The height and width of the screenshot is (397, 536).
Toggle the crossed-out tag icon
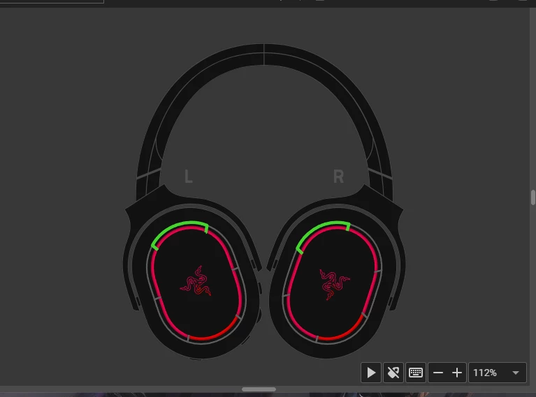[393, 373]
